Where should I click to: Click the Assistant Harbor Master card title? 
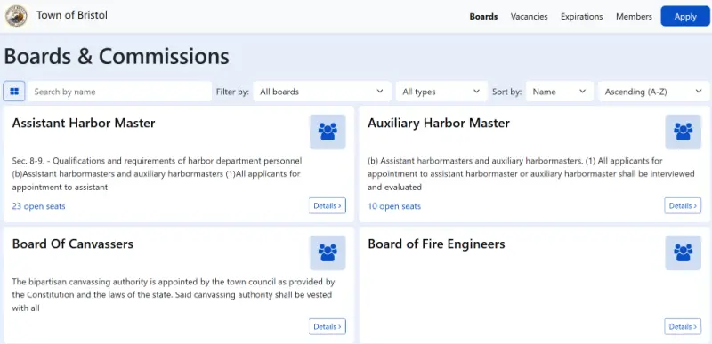pyautogui.click(x=84, y=124)
